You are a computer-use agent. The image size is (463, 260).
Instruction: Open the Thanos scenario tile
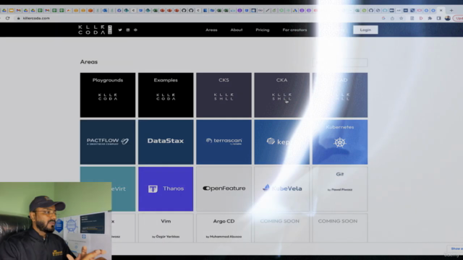(x=166, y=189)
